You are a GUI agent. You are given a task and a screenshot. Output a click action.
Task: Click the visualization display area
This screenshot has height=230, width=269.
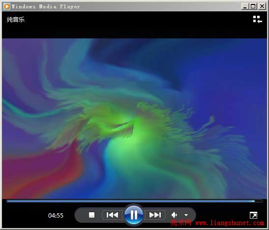135,119
